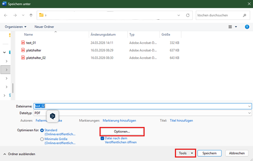The width and height of the screenshot is (253, 161).
Task: Click the sidebar vertical scrollbar
Action: (x=13, y=88)
